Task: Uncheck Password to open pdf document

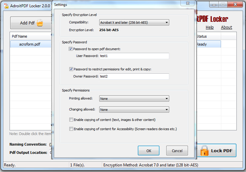Action: click(x=70, y=49)
